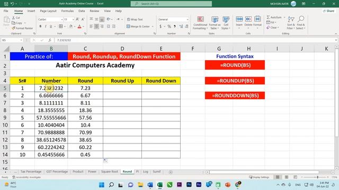Click the Insert Function fx button
The height and width of the screenshot is (190, 339).
click(x=50, y=40)
